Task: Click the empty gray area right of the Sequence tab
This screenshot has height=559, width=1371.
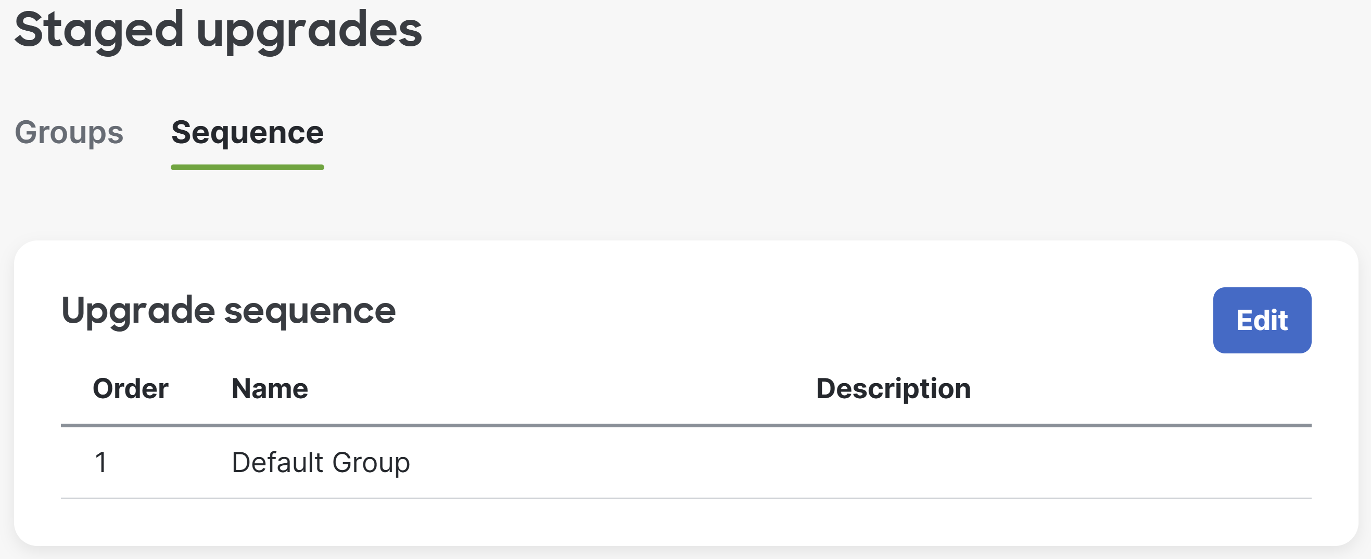Action: click(798, 133)
